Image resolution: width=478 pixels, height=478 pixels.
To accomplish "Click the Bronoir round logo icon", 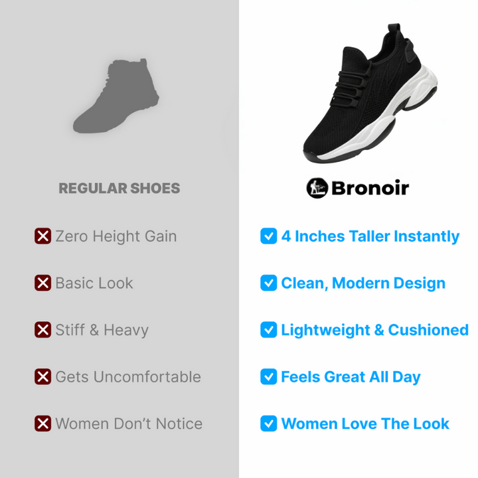I will [317, 188].
